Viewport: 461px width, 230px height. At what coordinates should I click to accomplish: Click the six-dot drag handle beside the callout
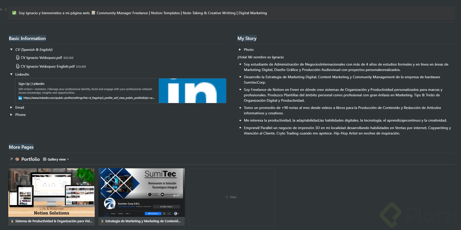[6, 10]
